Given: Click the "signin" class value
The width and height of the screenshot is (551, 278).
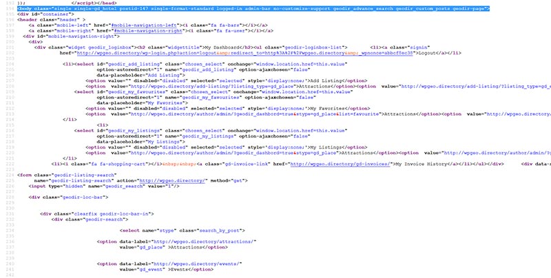Looking at the screenshot, I should pos(419,47).
